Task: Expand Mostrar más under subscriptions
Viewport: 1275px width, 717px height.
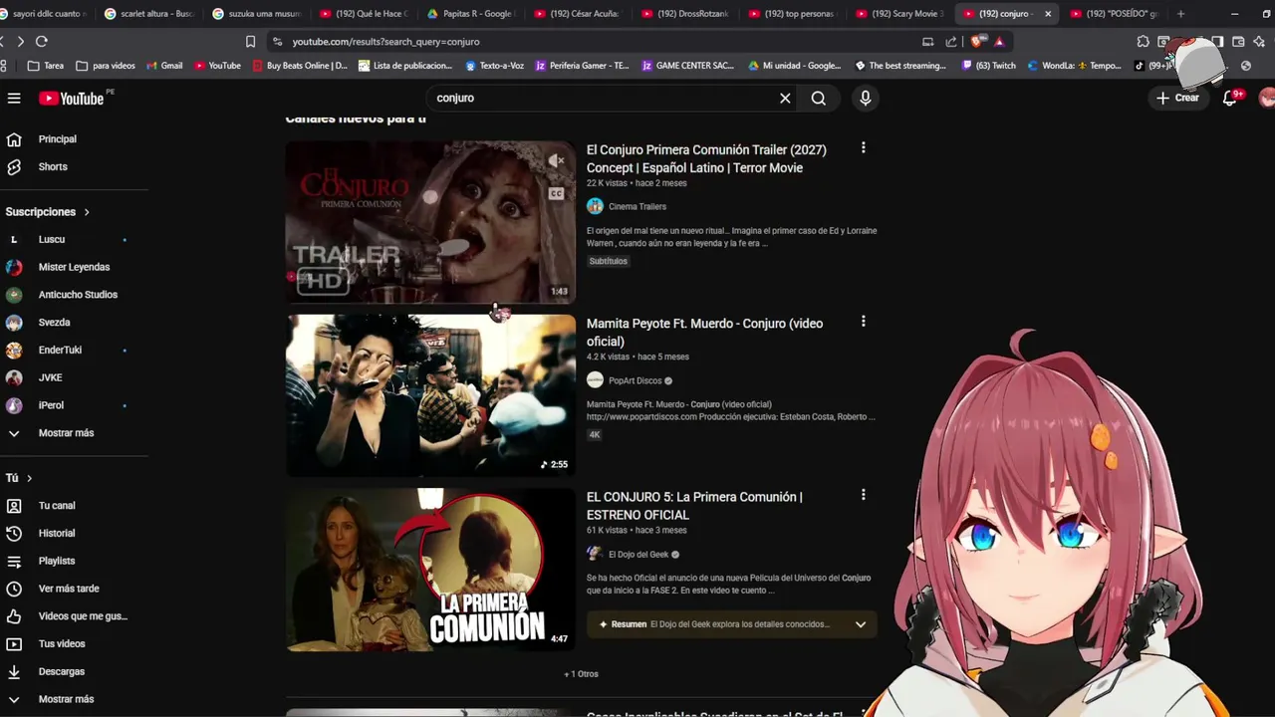Action: 66,433
